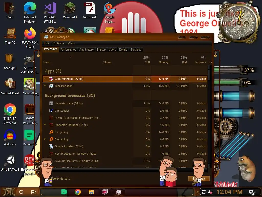
Task: Click the muted volume tray icon
Action: point(210,192)
